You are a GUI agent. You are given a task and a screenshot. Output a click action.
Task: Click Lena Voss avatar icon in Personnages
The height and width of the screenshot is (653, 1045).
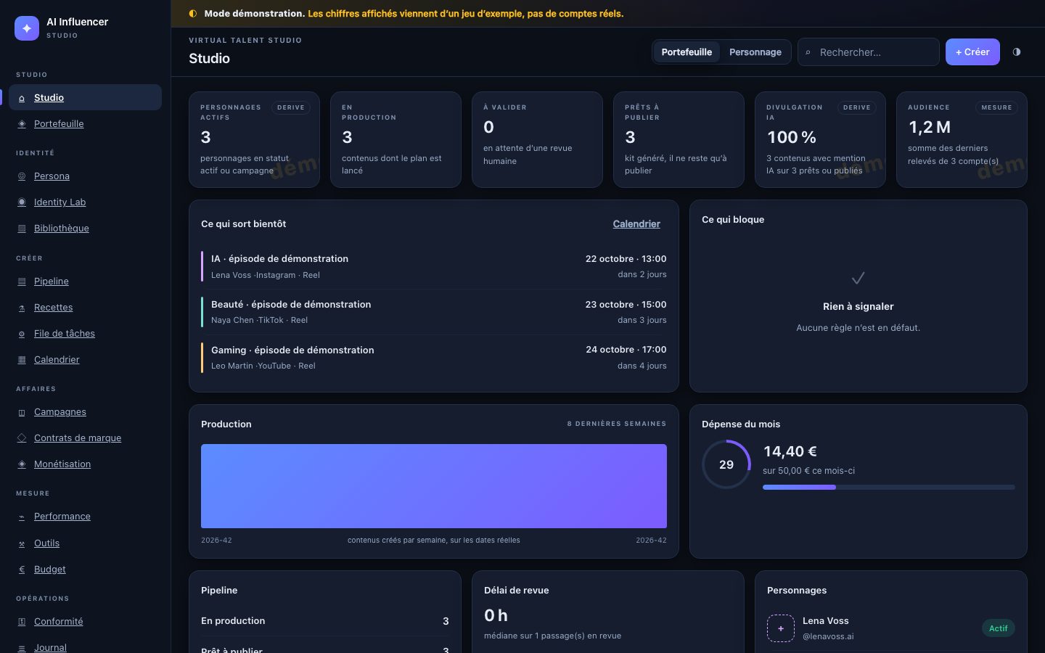pos(781,628)
